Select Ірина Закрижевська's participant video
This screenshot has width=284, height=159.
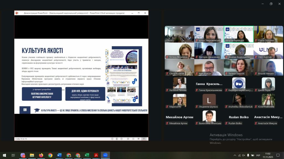pos(209,34)
